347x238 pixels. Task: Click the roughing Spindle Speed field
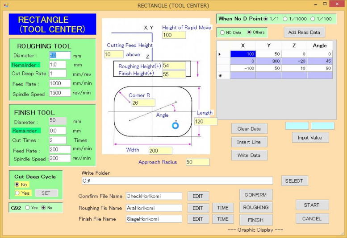pos(60,93)
